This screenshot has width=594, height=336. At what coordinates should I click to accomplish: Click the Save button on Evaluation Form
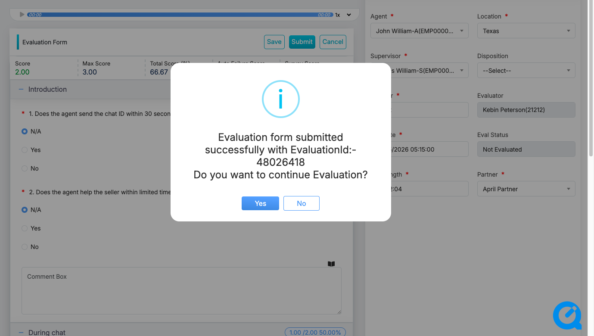[x=274, y=42]
